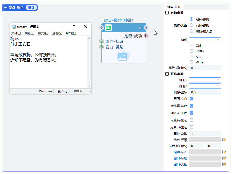Click the 窗口-类别 link label in properties
Screen dimensions: 233x174
coord(180,164)
